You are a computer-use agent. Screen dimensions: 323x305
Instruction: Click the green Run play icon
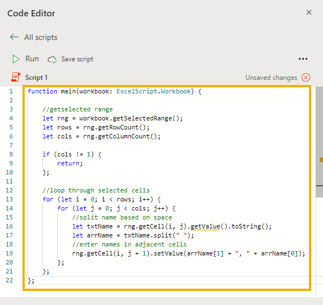(x=16, y=59)
